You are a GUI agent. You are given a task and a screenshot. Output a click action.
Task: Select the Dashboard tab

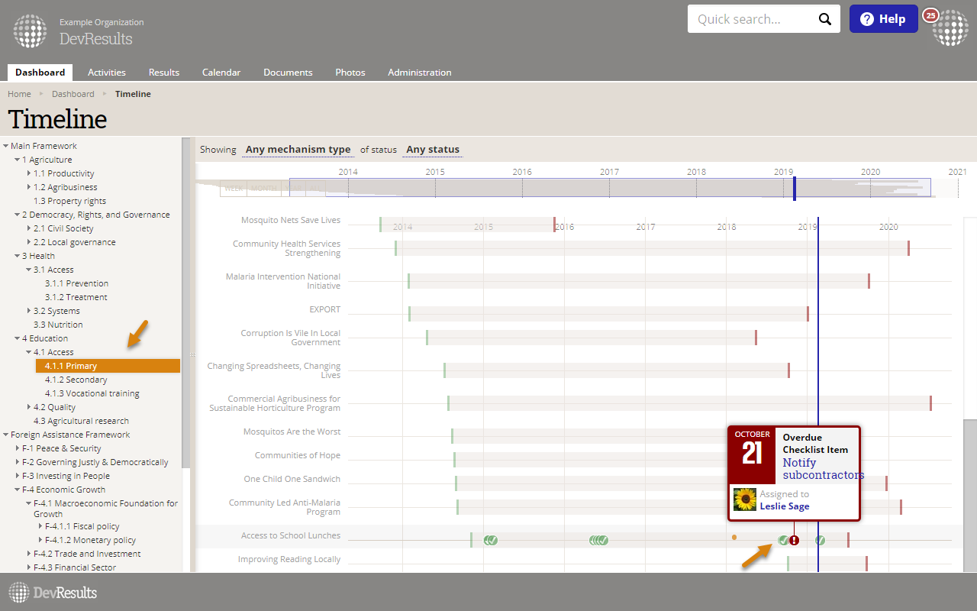tap(40, 73)
